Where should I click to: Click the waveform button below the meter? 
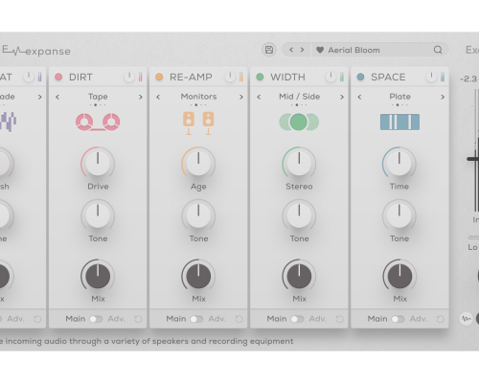pyautogui.click(x=467, y=319)
